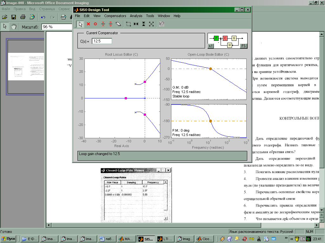Open the Файл menu in Document Imaging
This screenshot has width=325, height=243.
[x=6, y=9]
